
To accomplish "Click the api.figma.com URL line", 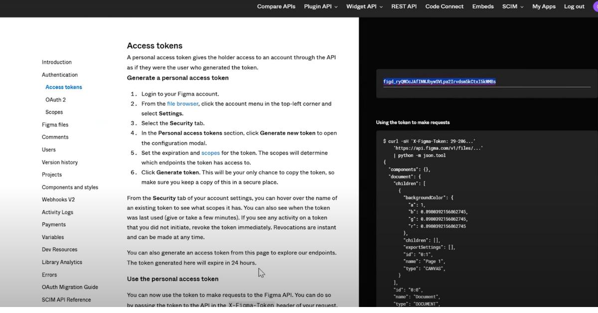I will 438,149.
